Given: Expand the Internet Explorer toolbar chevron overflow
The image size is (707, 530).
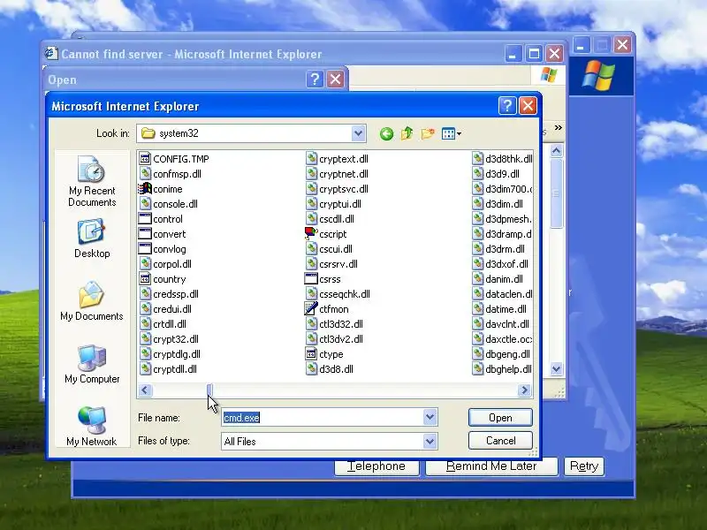Looking at the screenshot, I should (x=559, y=128).
